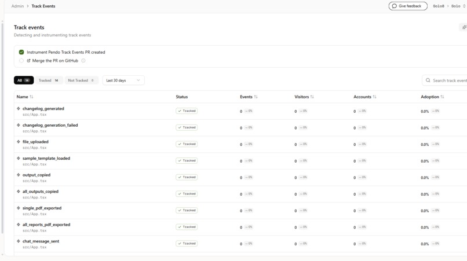Toggle the Instrument Pendo Track Events checkbox
This screenshot has height=261, width=467.
[21, 52]
